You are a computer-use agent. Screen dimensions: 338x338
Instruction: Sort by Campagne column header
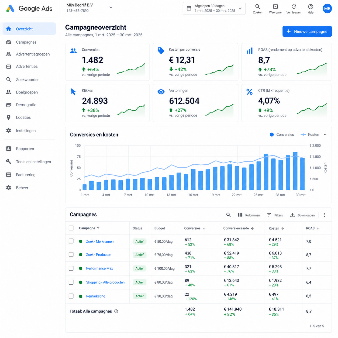click(x=89, y=228)
